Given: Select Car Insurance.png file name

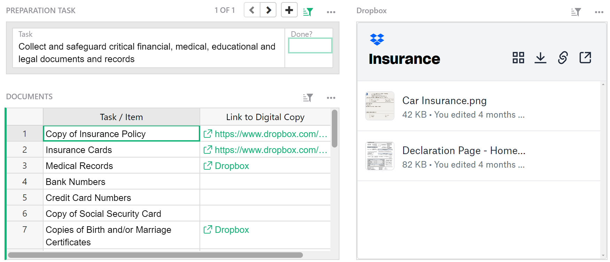Looking at the screenshot, I should (x=444, y=101).
